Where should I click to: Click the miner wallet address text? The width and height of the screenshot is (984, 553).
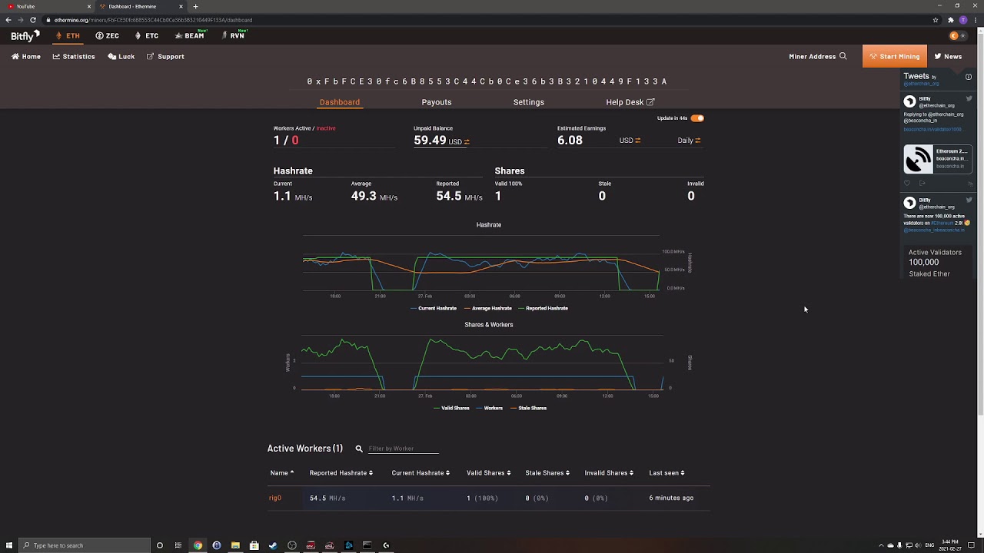[487, 81]
